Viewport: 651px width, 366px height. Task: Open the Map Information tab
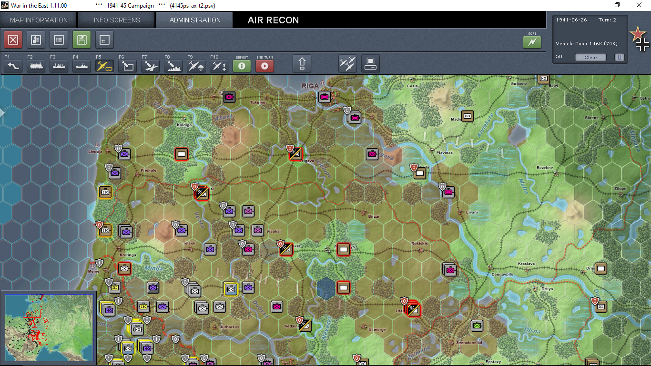[39, 20]
